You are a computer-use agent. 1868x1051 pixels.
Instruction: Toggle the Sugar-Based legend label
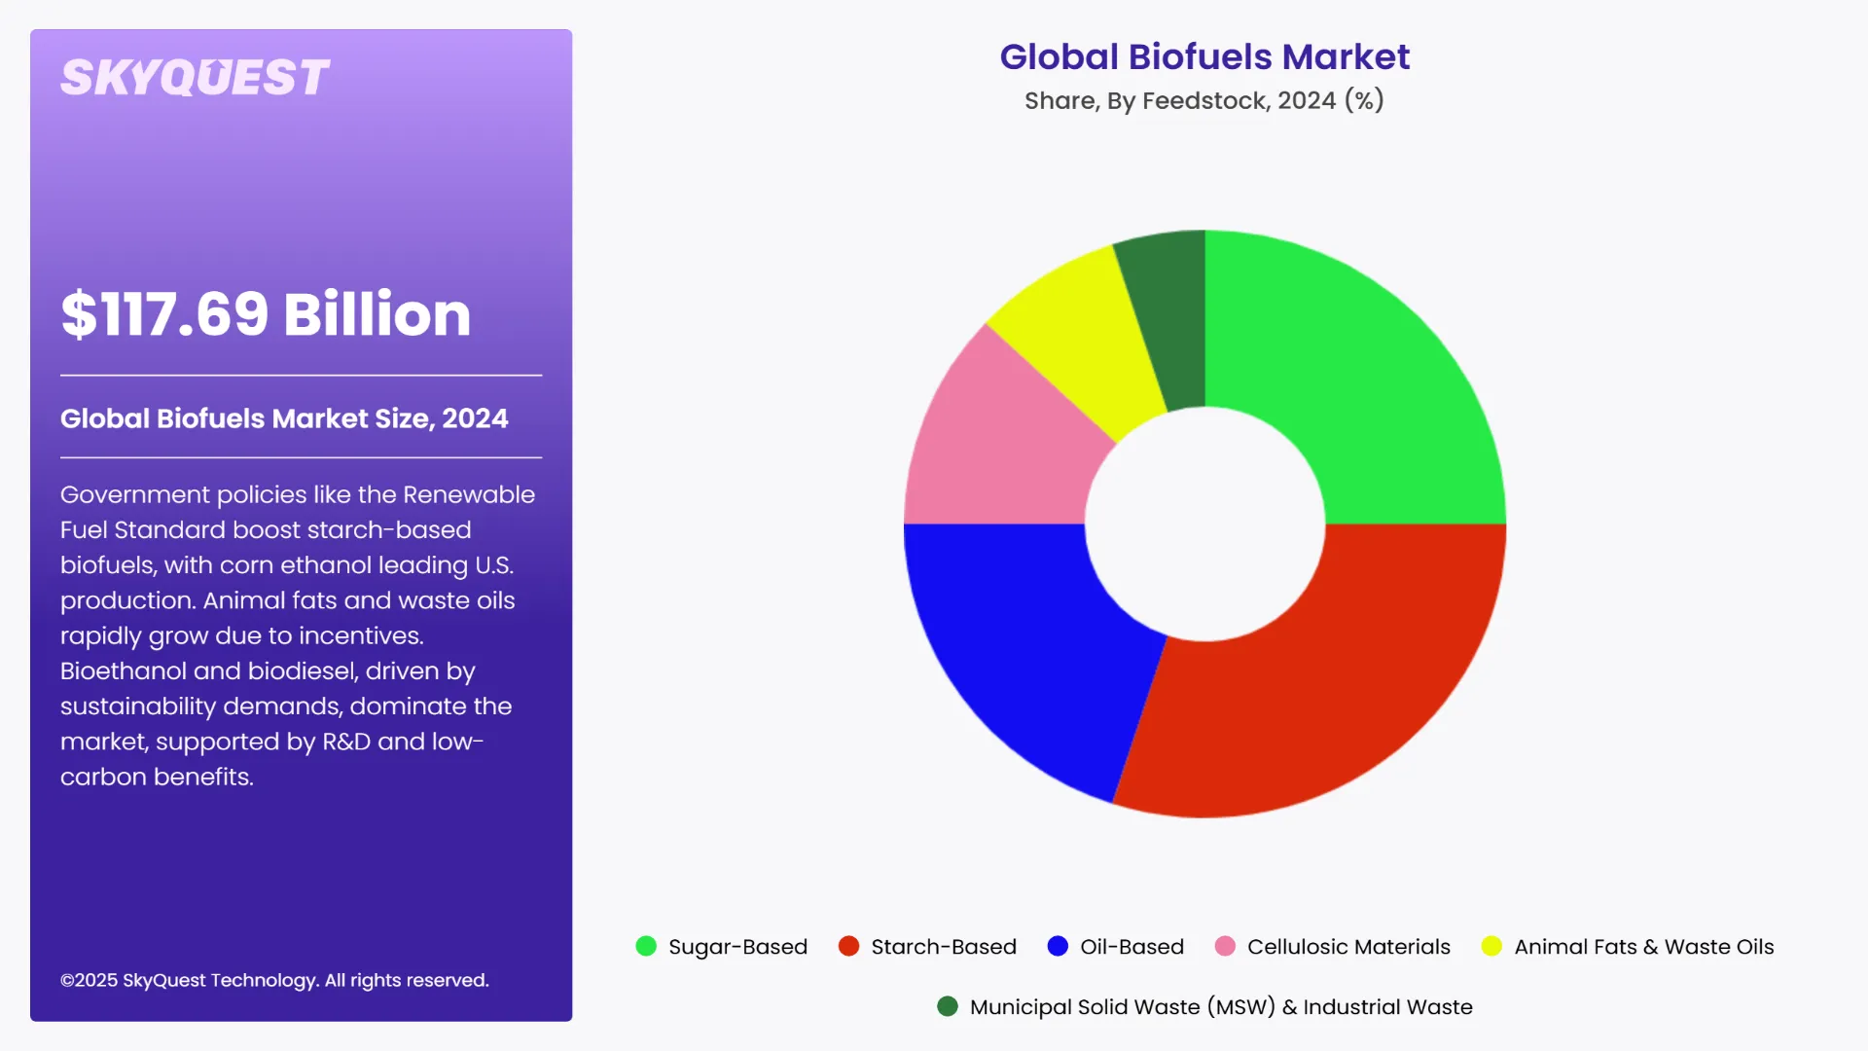tap(737, 947)
